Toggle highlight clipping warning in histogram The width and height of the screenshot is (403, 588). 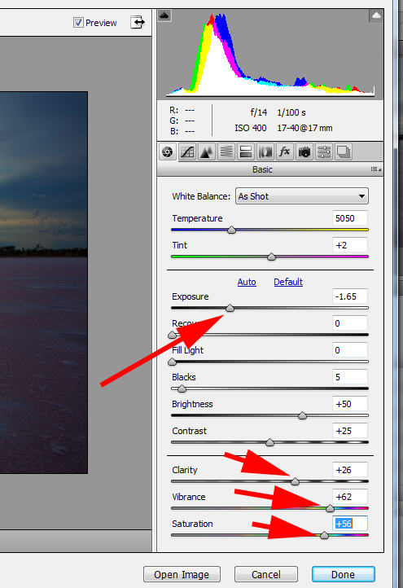point(376,15)
